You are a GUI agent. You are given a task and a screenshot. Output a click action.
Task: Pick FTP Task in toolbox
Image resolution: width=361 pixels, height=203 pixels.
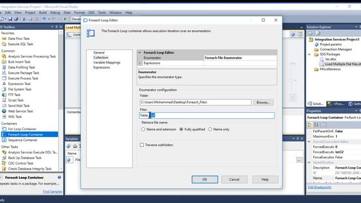pyautogui.click(x=14, y=95)
